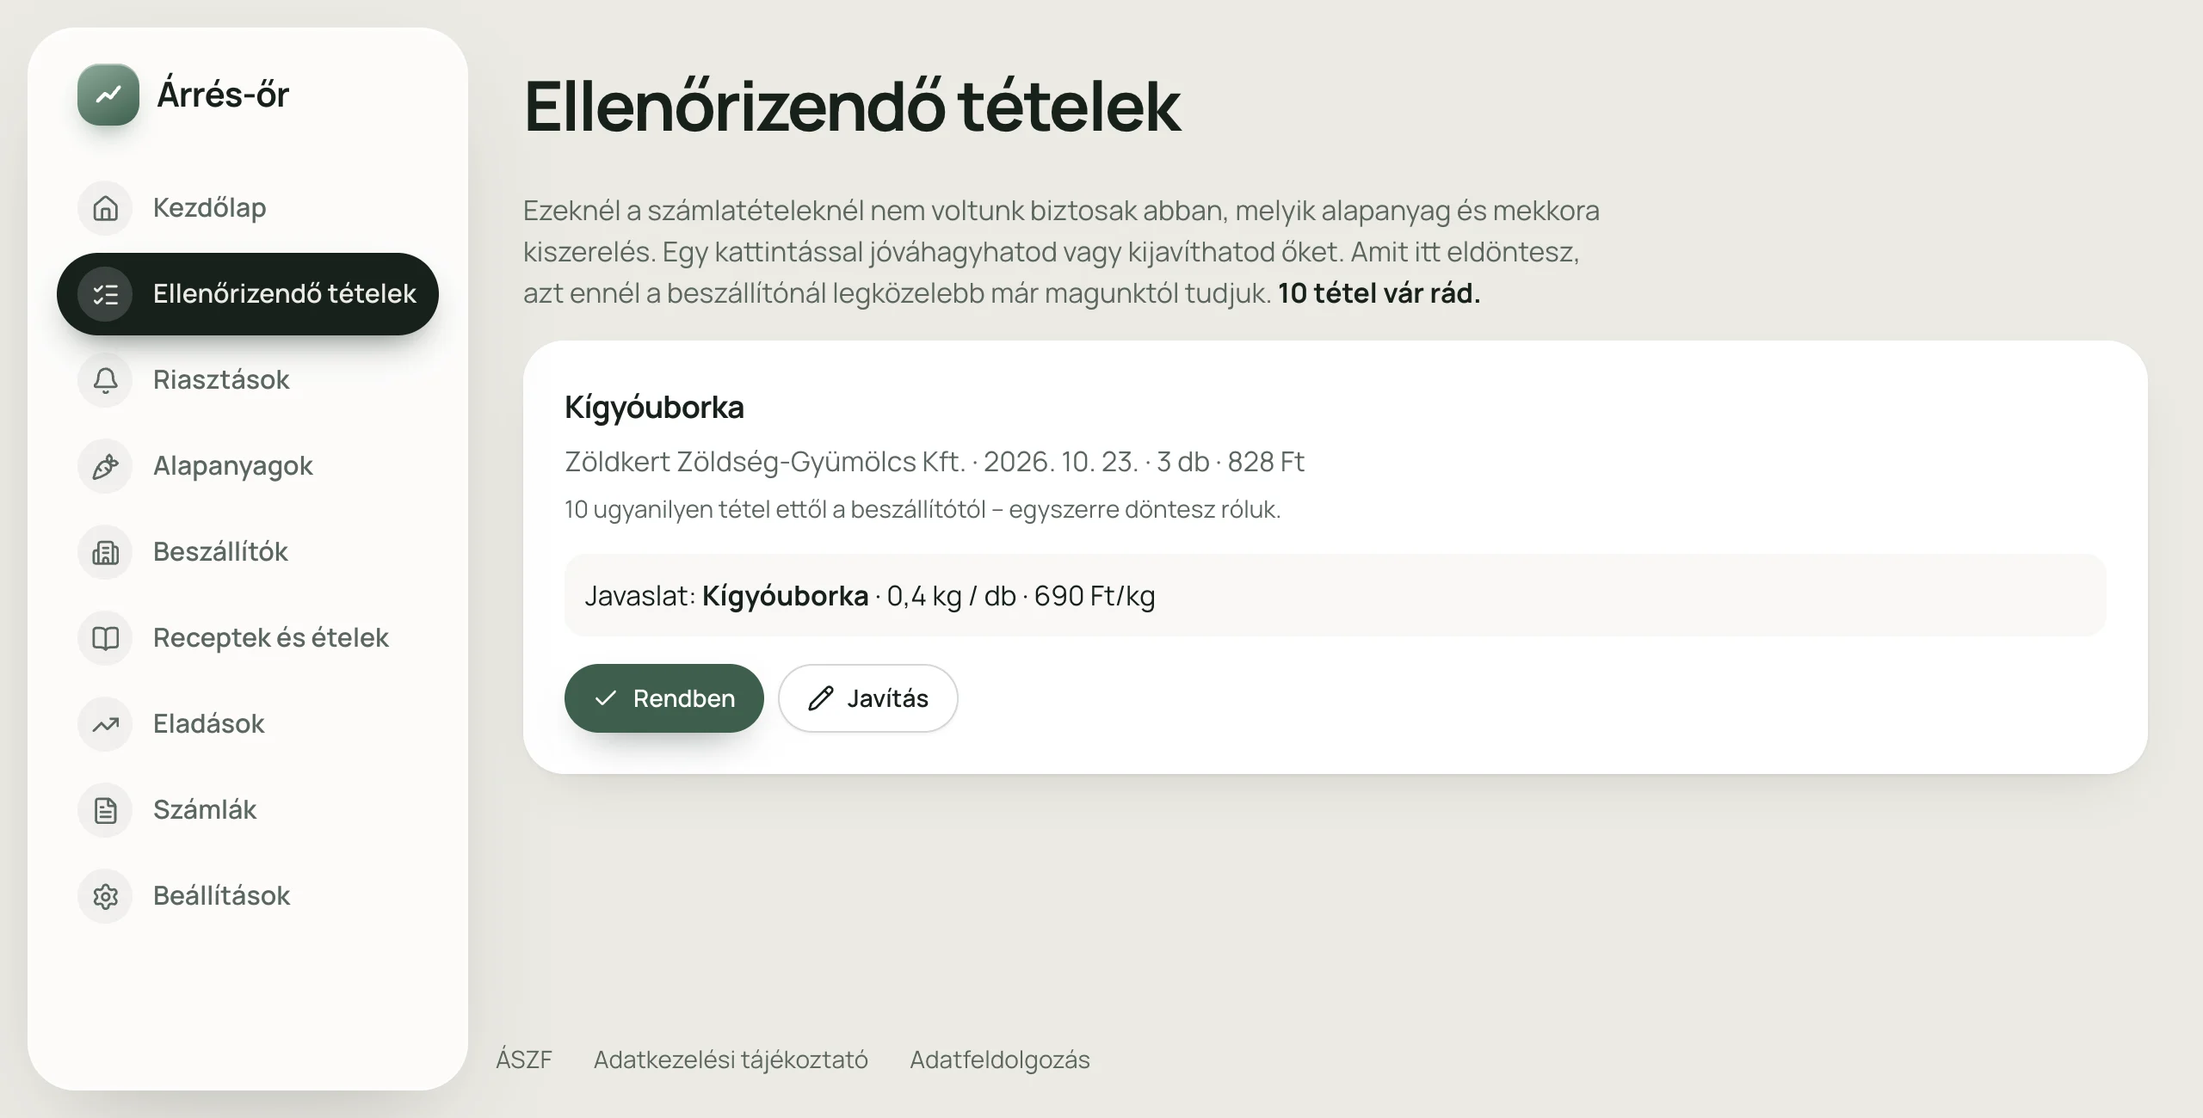
Task: Click the Beállítások gear icon
Action: tap(105, 896)
